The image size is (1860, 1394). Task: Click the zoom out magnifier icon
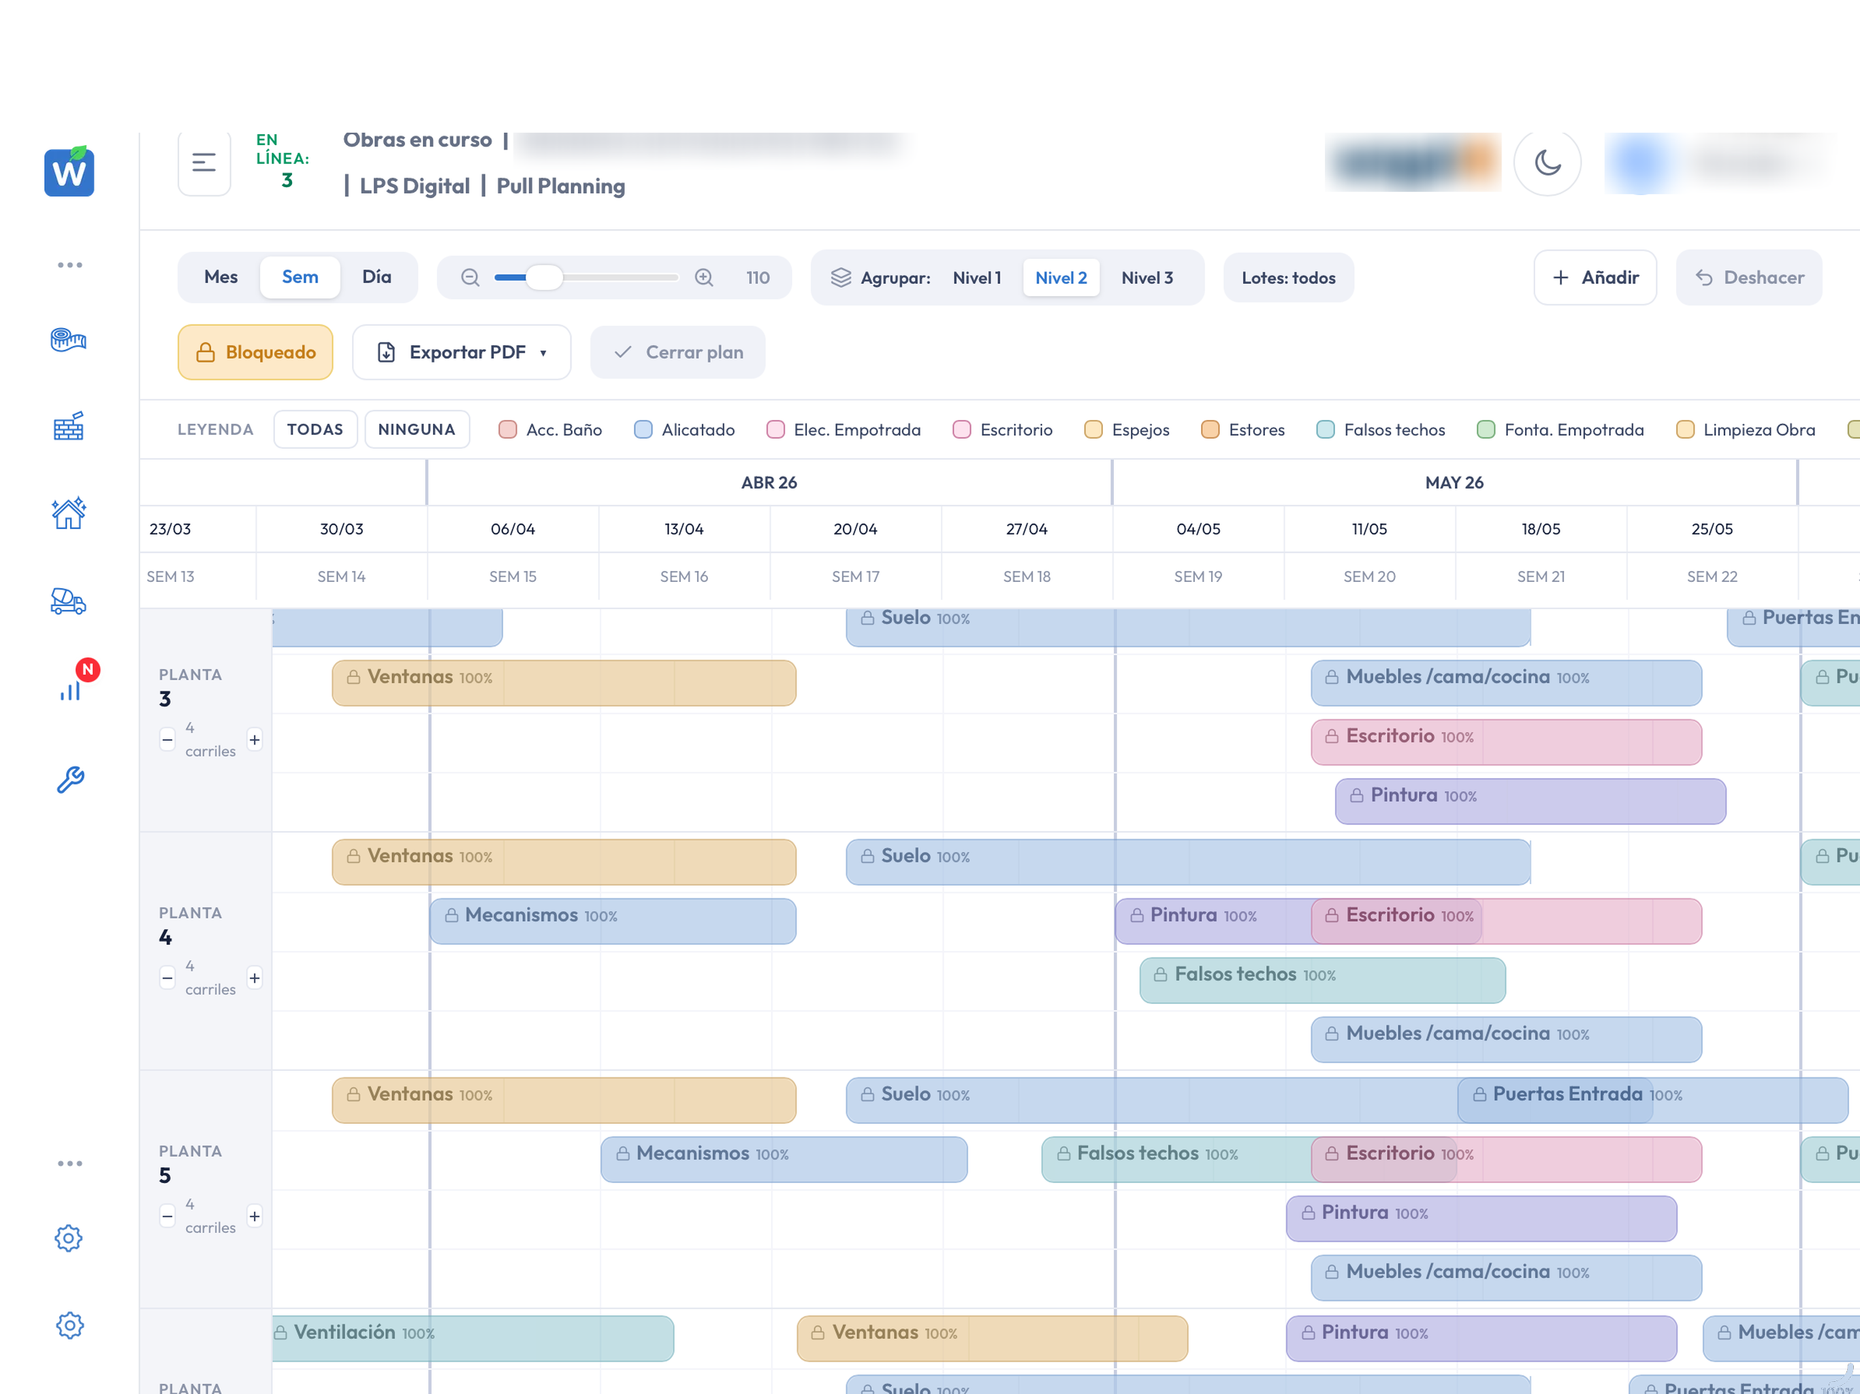point(470,278)
